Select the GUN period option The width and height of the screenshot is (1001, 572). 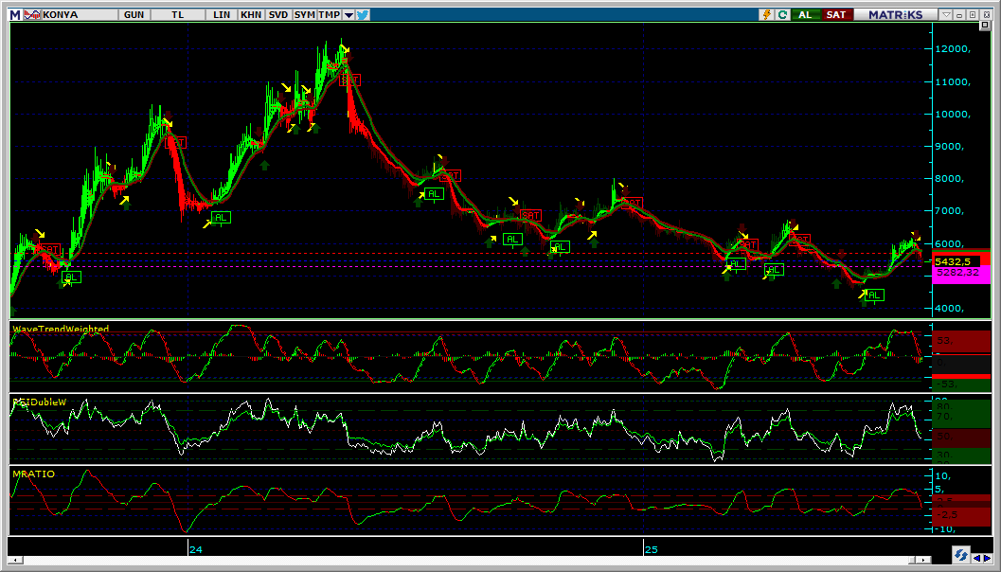(x=134, y=14)
